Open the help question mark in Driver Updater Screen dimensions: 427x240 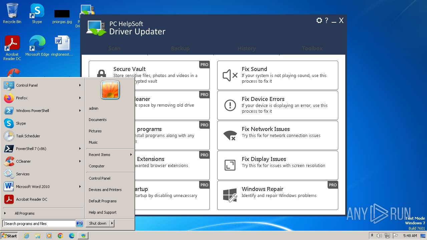tap(327, 20)
